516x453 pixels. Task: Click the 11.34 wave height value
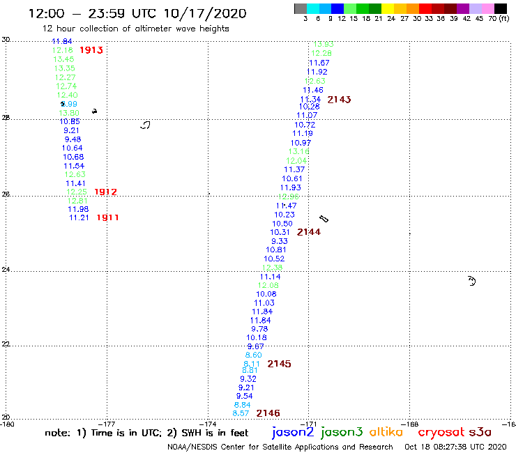(x=310, y=99)
